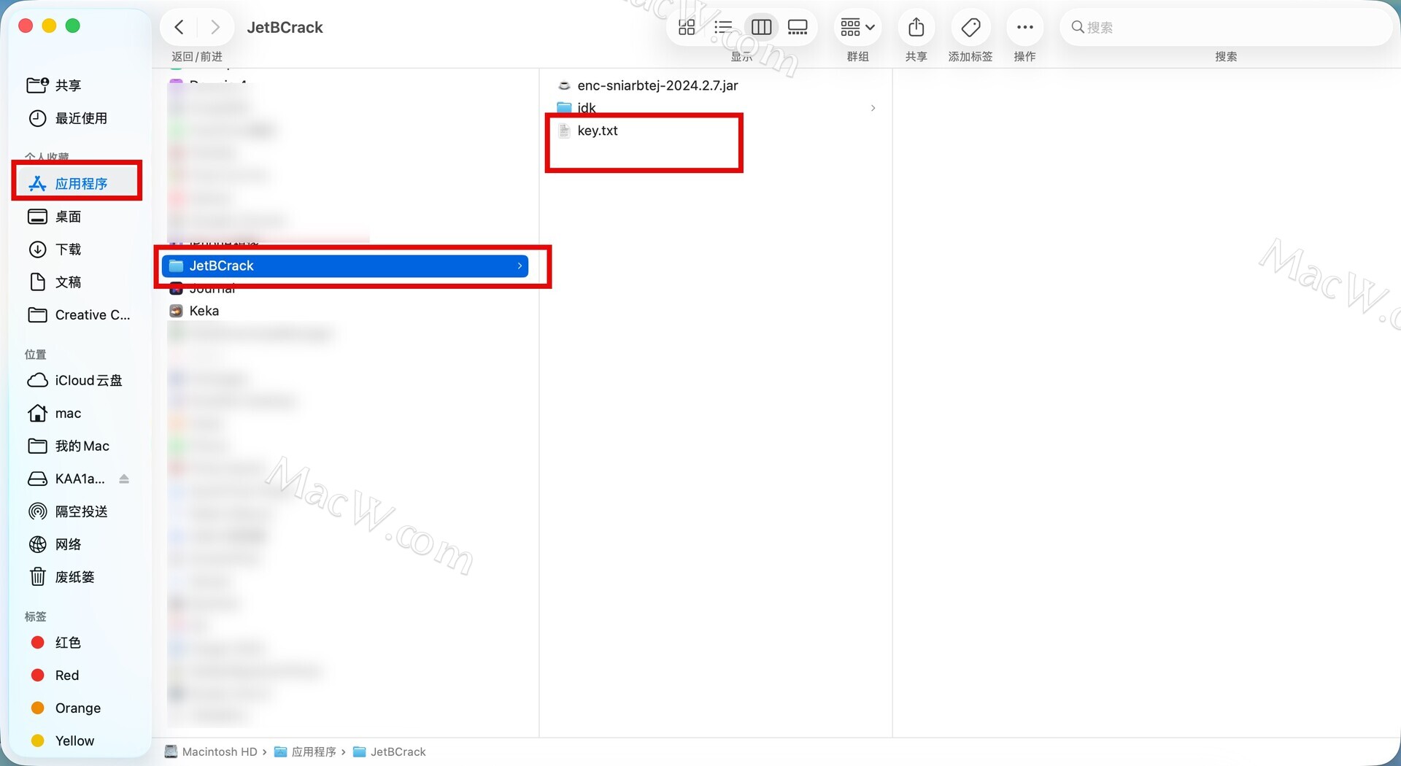
Task: Select column view mode
Action: click(x=761, y=28)
